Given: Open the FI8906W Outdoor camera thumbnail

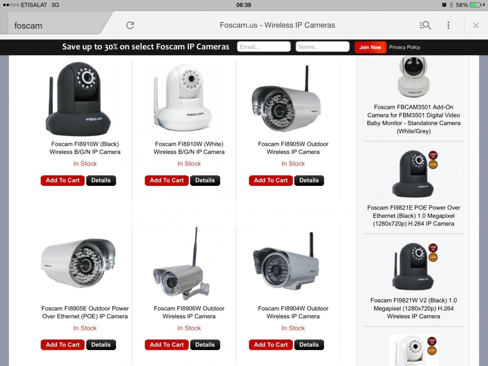Looking at the screenshot, I should tap(183, 264).
